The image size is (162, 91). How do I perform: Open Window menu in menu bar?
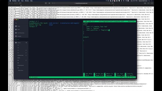click(27, 1)
